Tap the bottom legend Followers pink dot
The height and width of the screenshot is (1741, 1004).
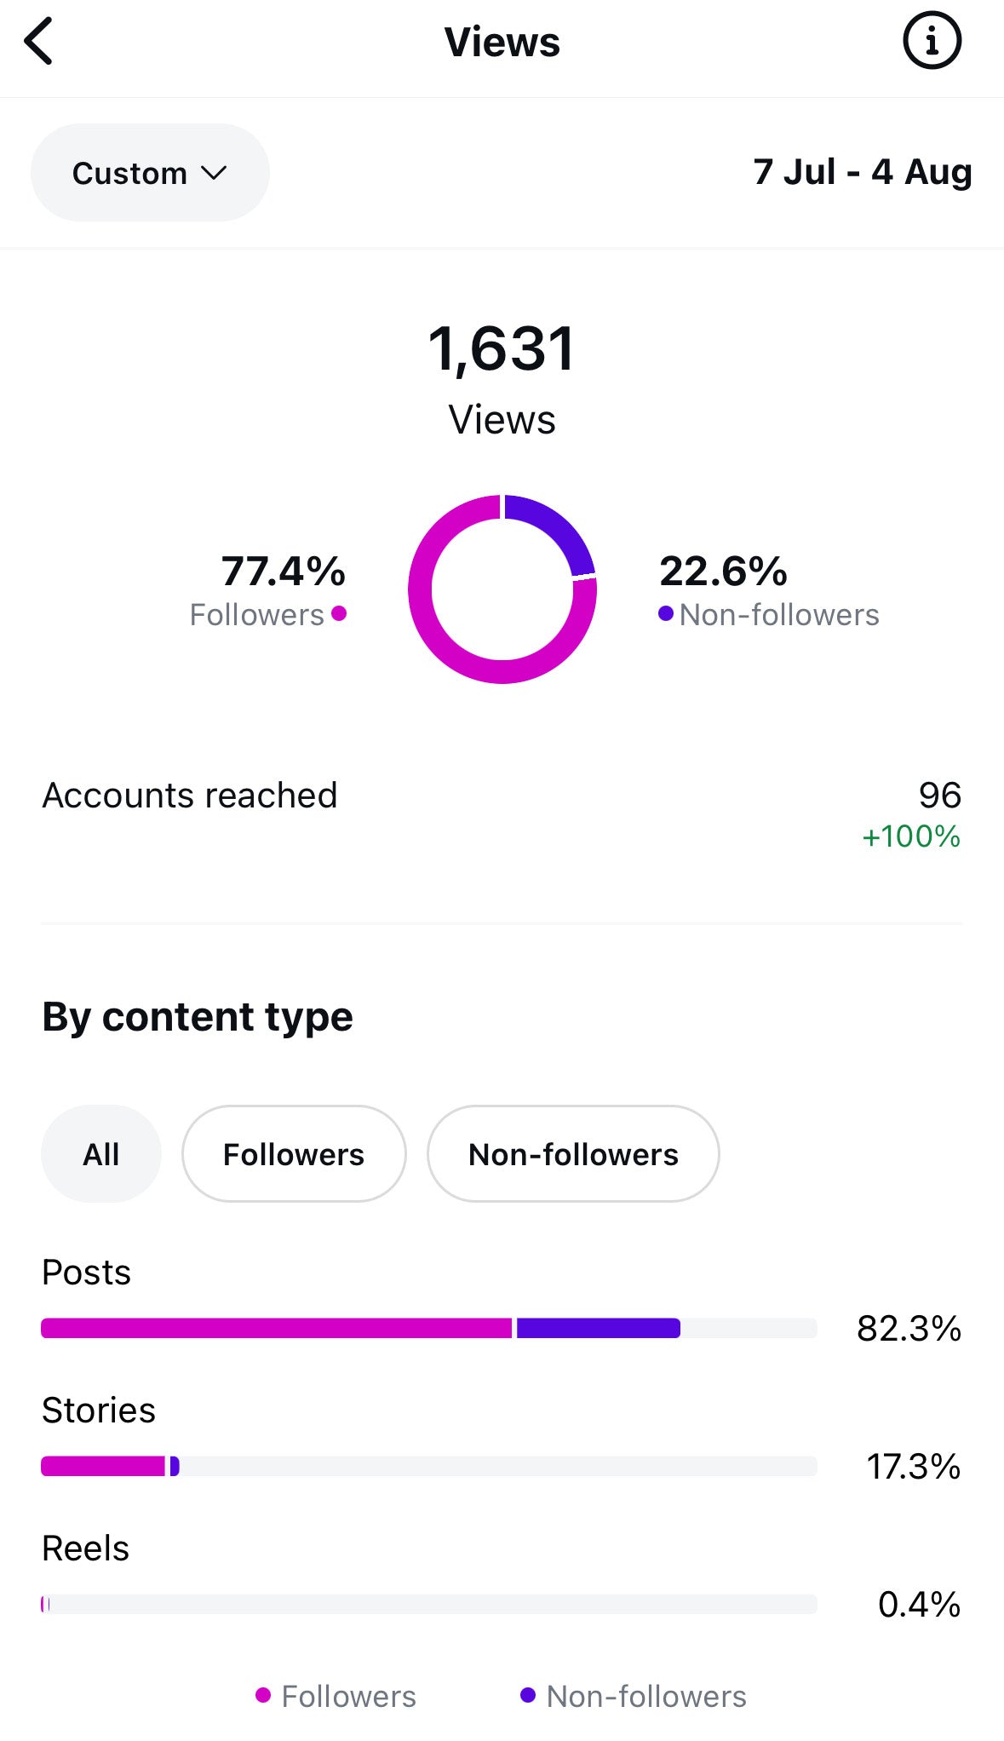point(263,1696)
